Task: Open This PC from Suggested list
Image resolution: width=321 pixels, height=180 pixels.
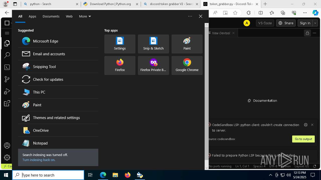Action: [58, 92]
